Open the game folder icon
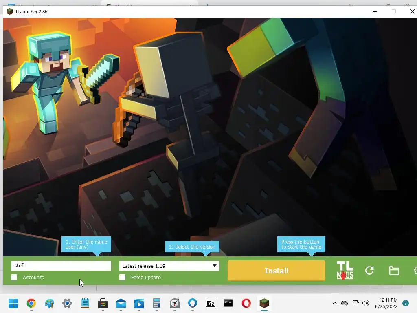The width and height of the screenshot is (417, 313). point(394,271)
